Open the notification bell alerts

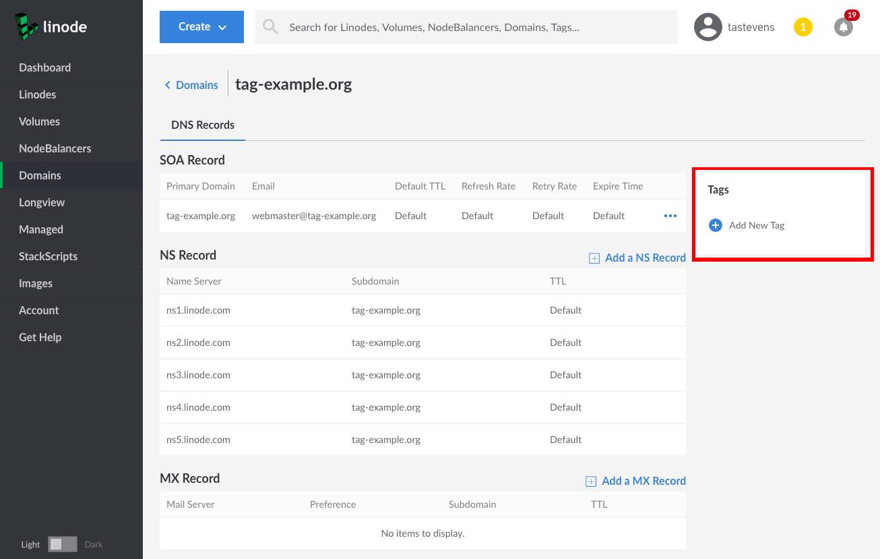click(843, 27)
